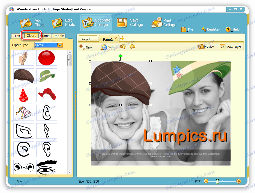Pick the red starred party cone clipart
The height and width of the screenshot is (193, 255).
(x=24, y=94)
